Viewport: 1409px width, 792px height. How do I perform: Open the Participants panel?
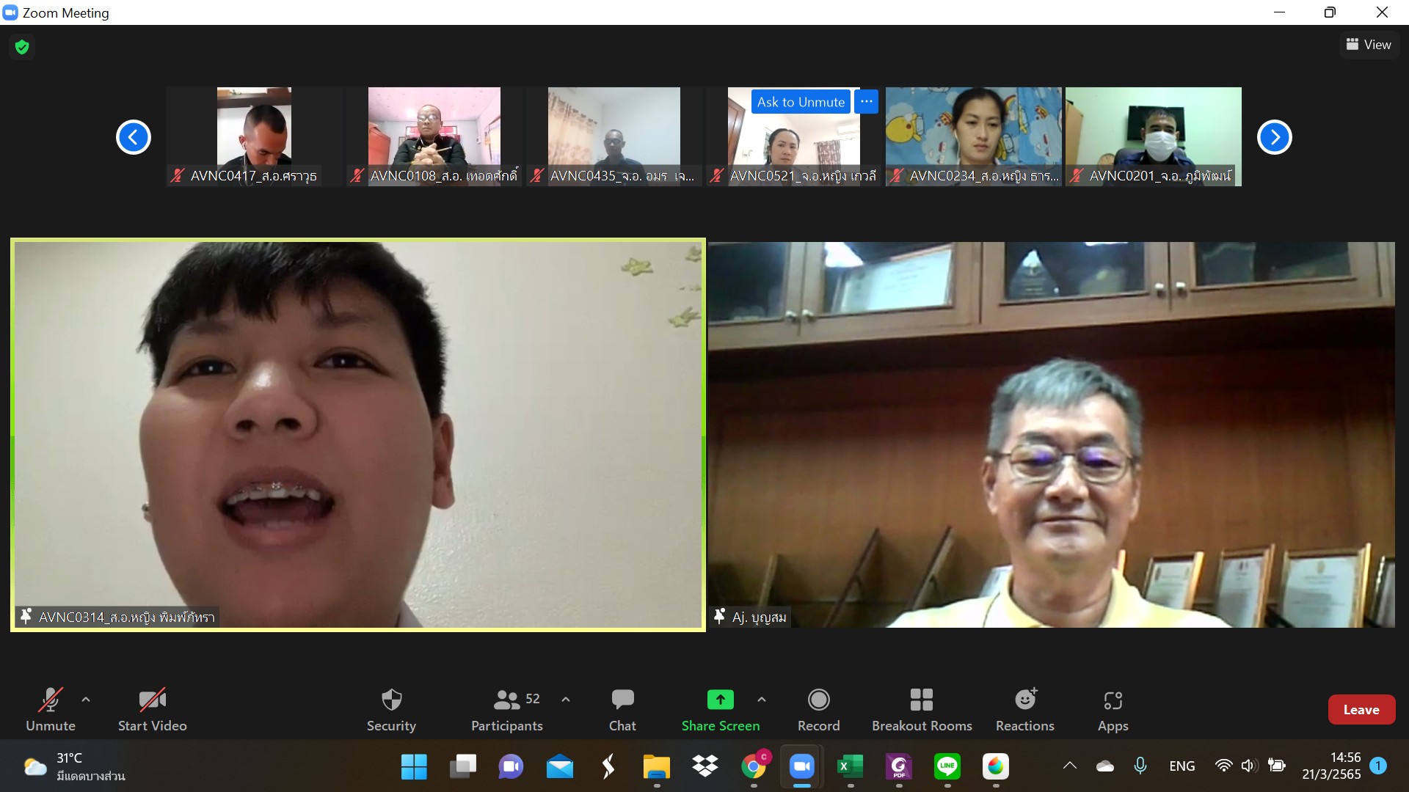point(507,709)
